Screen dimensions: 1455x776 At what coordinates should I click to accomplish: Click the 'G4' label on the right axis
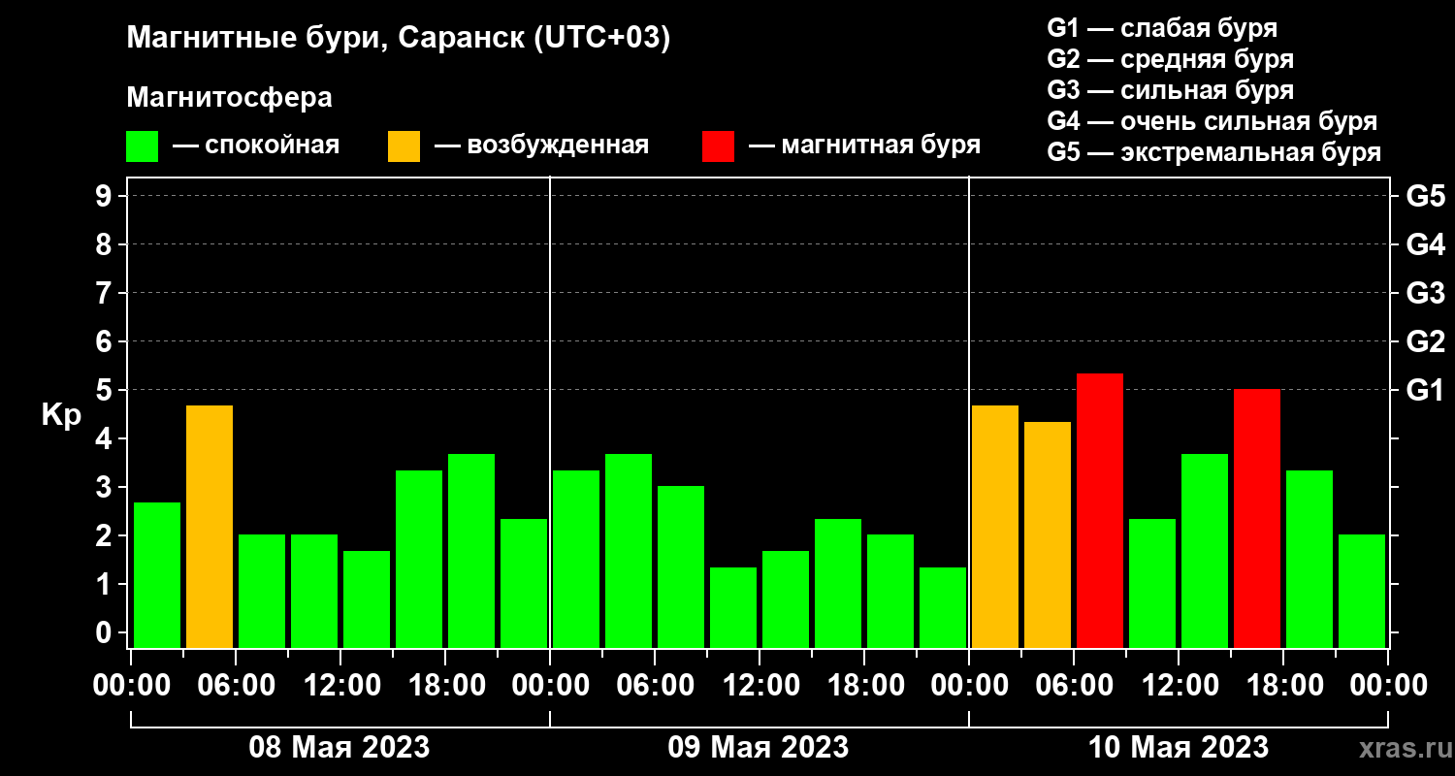[x=1425, y=244]
